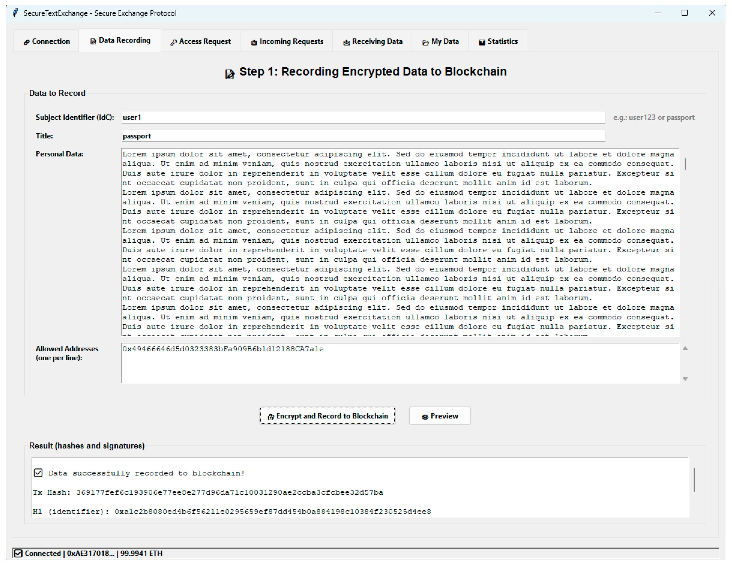Click the Preview button

(x=440, y=416)
